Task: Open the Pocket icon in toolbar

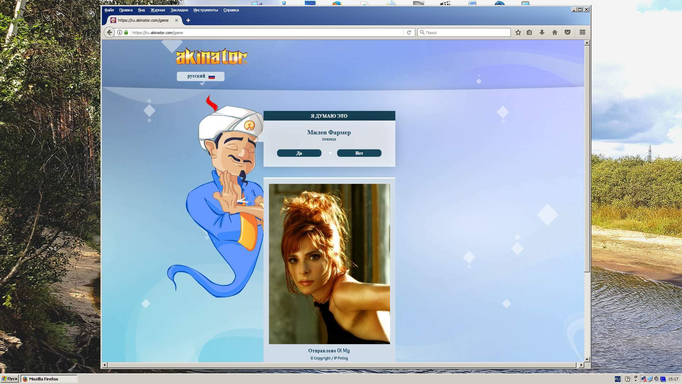Action: pos(568,32)
